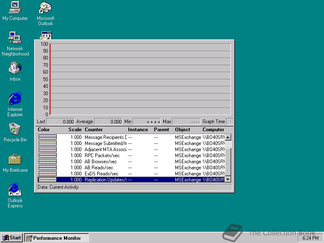Click the My Briefcase icon
Viewport: 324px width, 243px height.
[15, 163]
